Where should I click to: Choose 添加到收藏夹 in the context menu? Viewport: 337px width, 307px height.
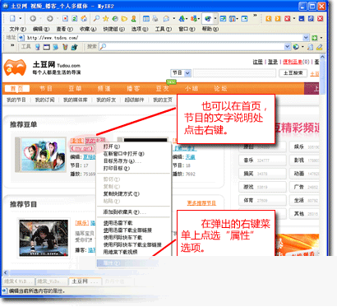[x=133, y=212]
